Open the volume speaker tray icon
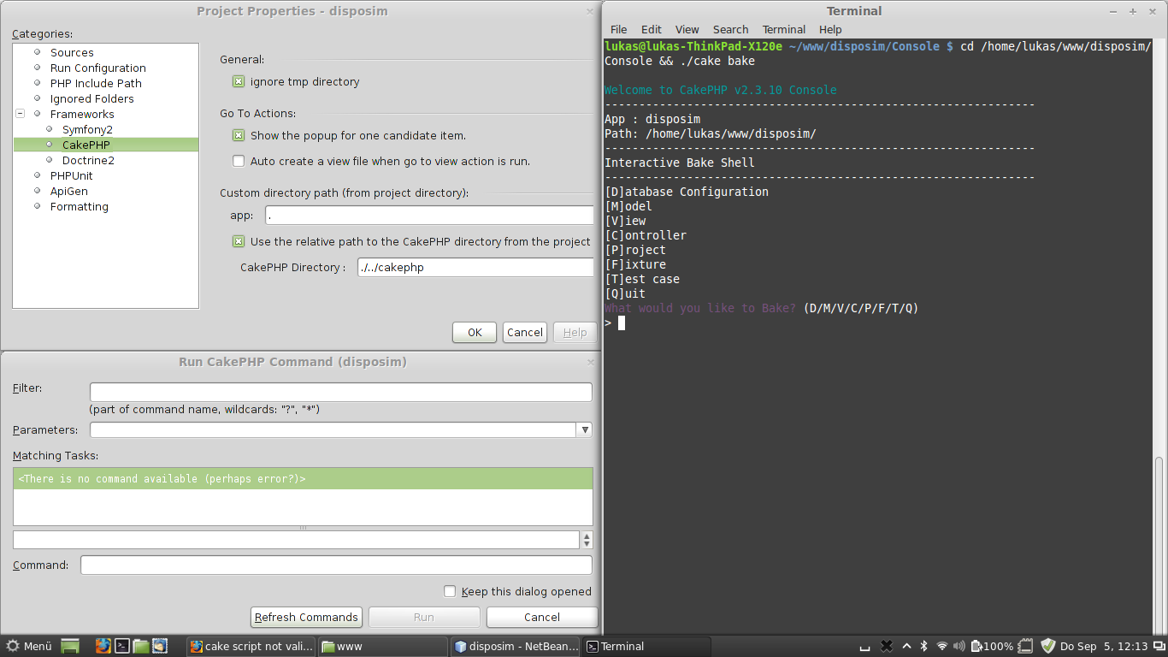The width and height of the screenshot is (1168, 657). click(x=959, y=646)
